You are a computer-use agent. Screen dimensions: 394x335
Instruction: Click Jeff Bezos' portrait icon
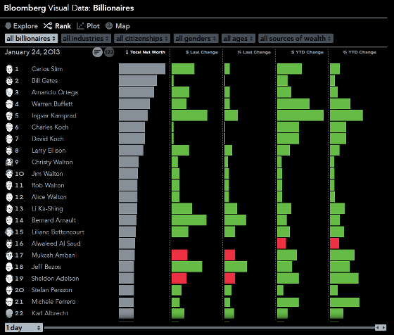pos(9,267)
